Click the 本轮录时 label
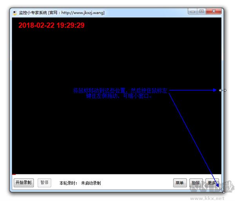The width and height of the screenshot is (235, 201). [x=68, y=183]
